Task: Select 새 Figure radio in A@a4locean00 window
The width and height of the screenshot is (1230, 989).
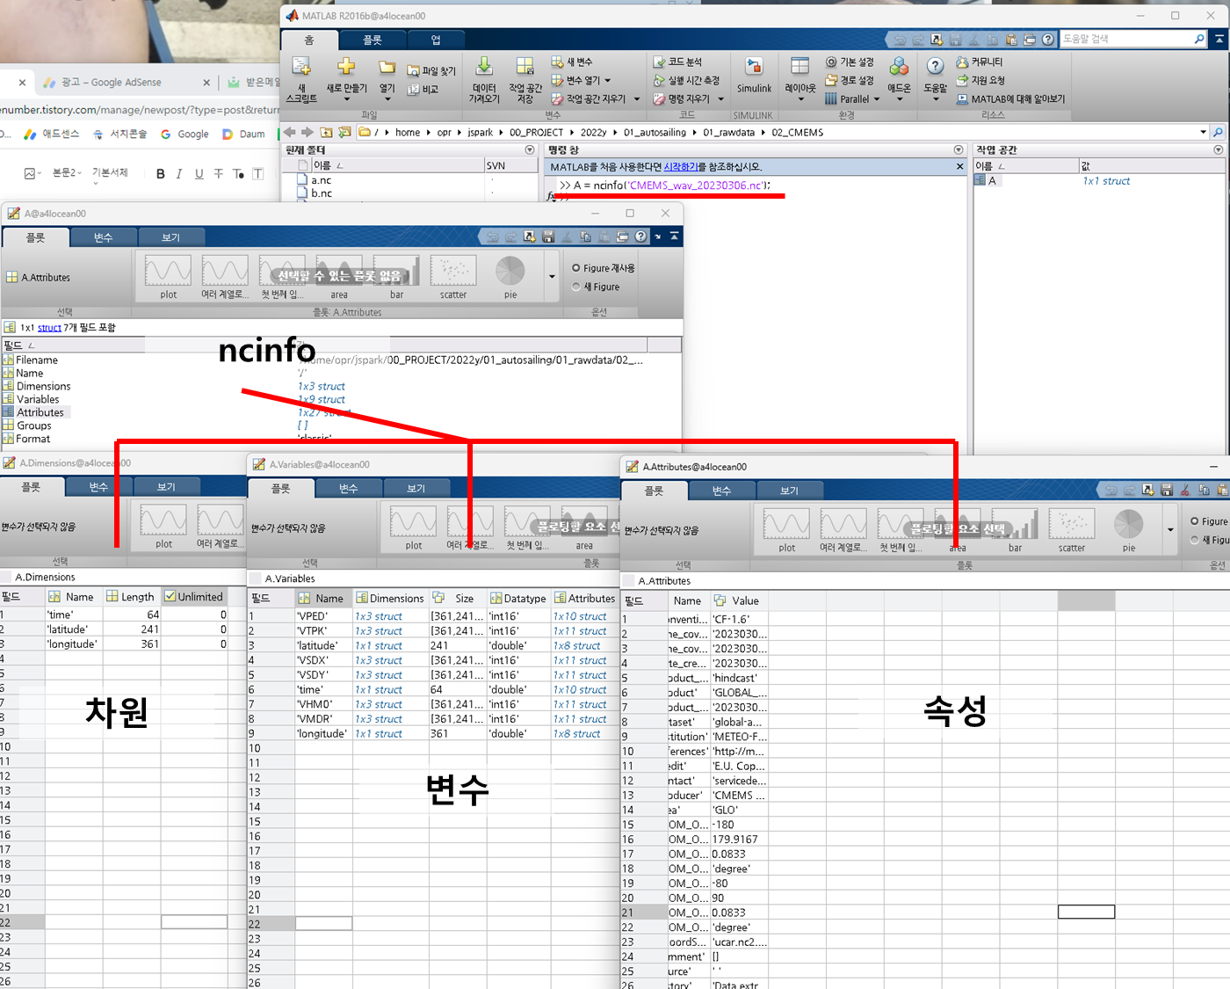Action: pos(576,287)
